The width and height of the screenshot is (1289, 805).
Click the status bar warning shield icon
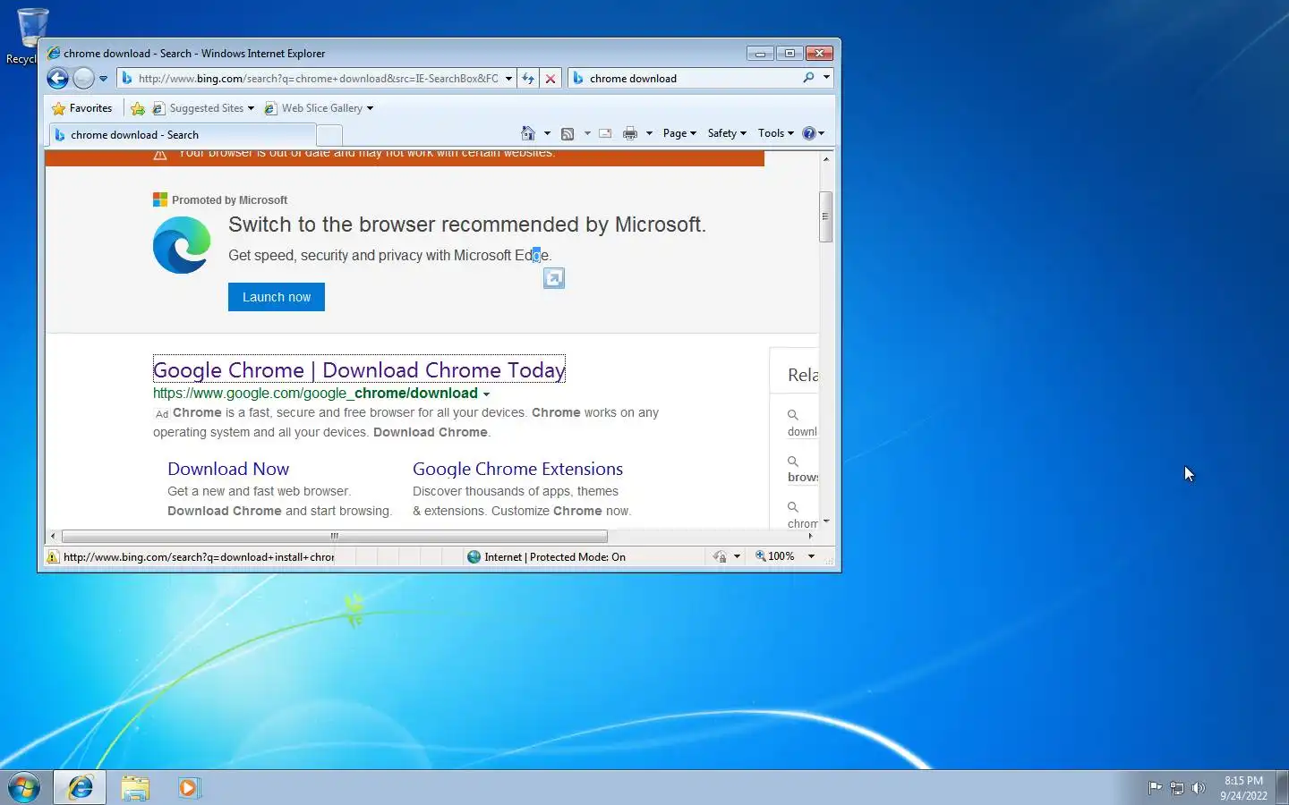[x=53, y=556]
